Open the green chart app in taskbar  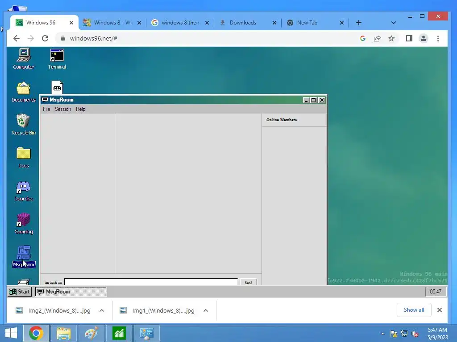119,333
